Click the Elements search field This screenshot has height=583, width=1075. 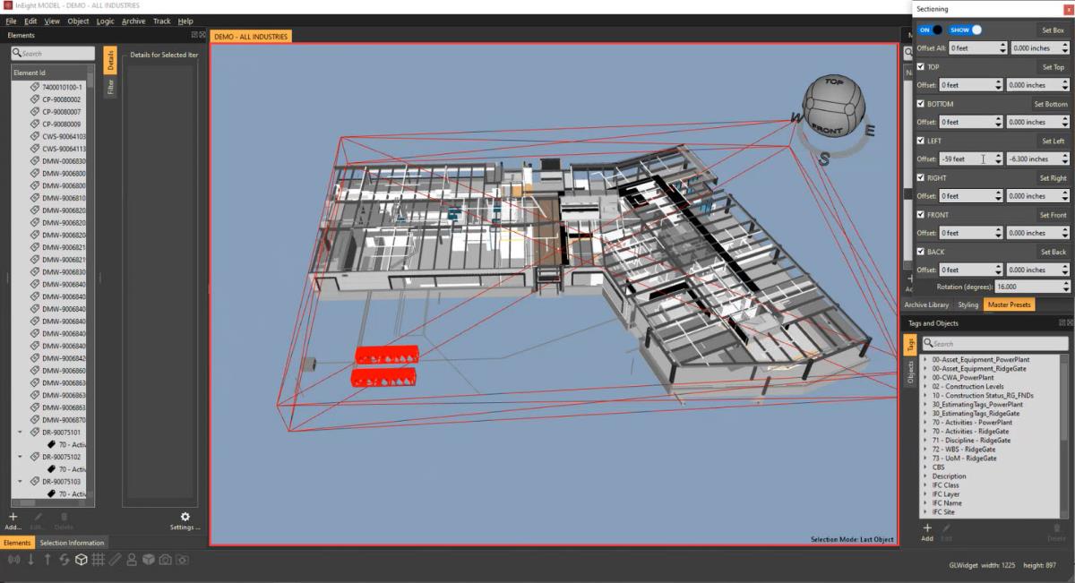coord(53,54)
